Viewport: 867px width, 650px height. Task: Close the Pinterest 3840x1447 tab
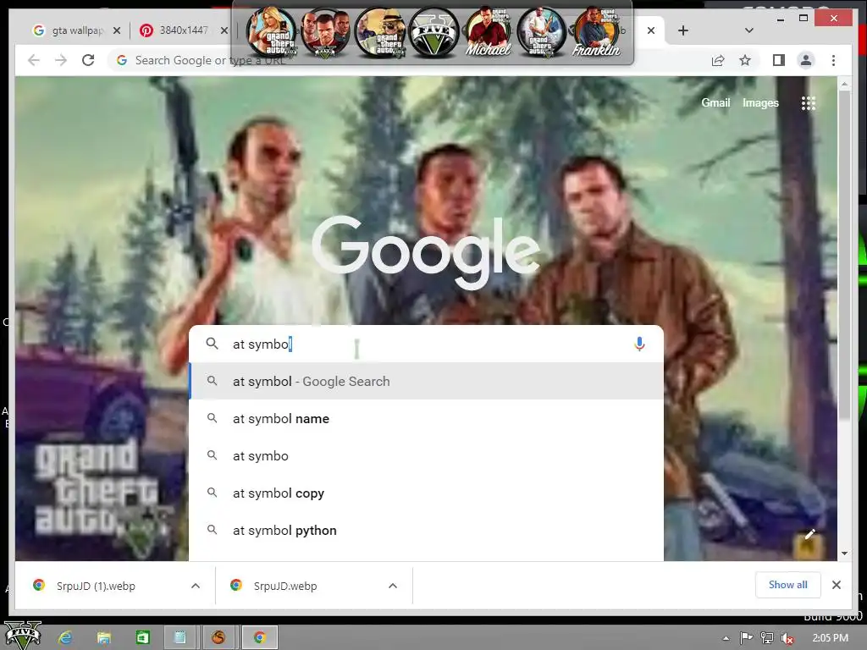[x=224, y=30]
